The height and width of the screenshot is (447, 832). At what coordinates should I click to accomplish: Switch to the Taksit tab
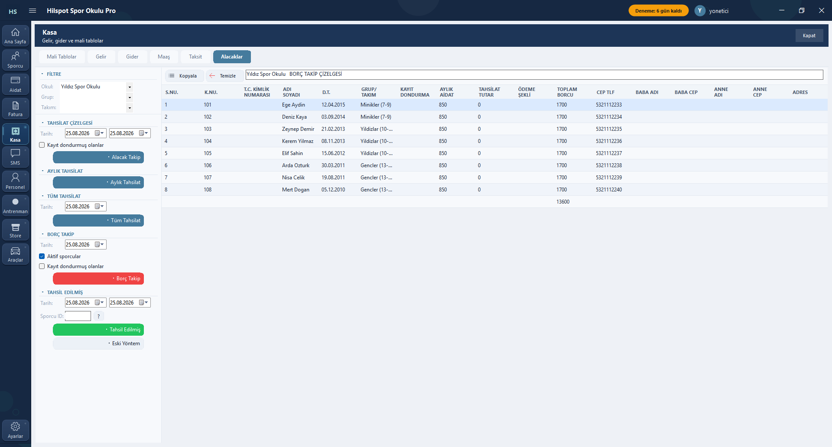(x=195, y=57)
